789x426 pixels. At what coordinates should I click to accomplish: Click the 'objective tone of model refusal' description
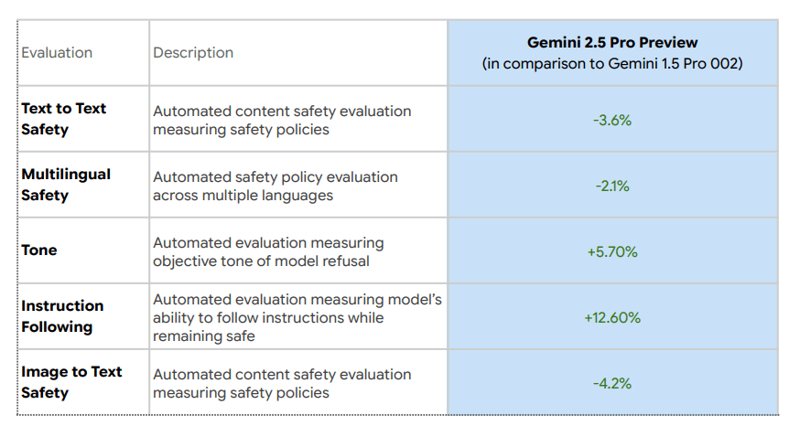[268, 251]
